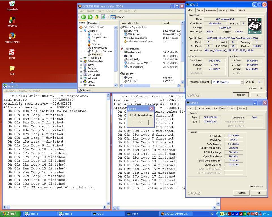Close the Finish dialog with X
The height and width of the screenshot is (217, 272).
click(151, 109)
